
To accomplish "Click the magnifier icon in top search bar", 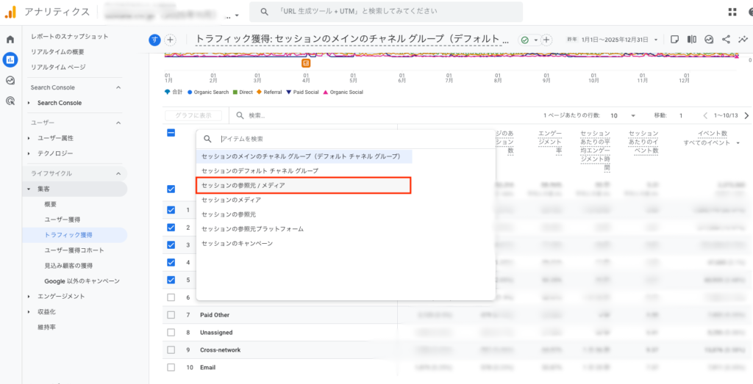I will tap(264, 12).
